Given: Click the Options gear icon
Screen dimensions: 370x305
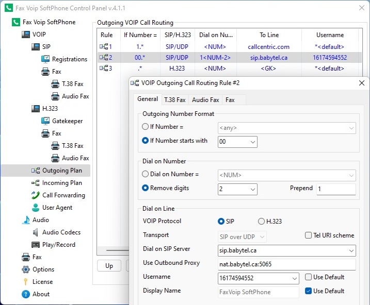Looking at the screenshot, I should tap(26, 269).
